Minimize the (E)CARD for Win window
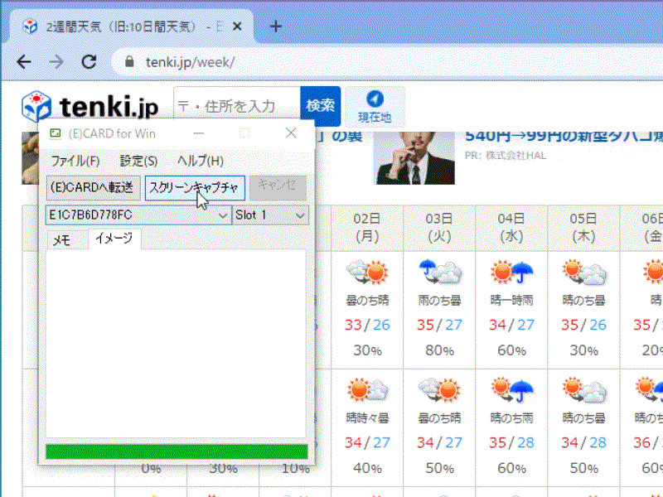The height and width of the screenshot is (497, 663). pyautogui.click(x=198, y=133)
